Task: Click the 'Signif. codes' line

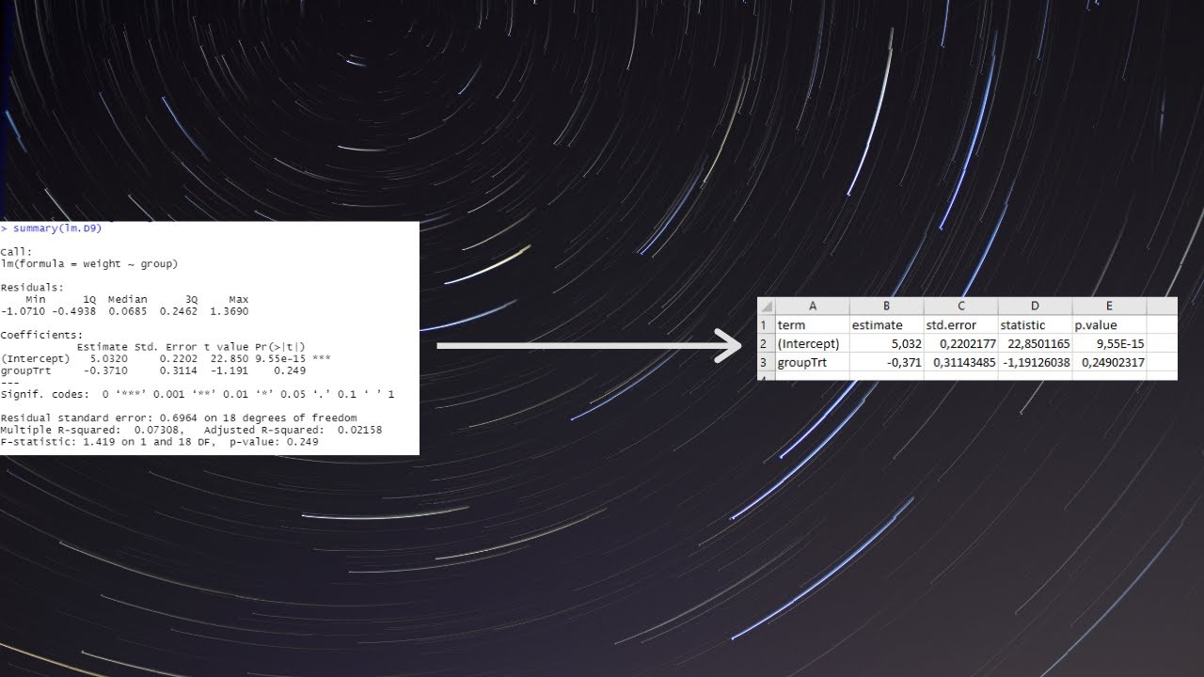Action: [198, 394]
